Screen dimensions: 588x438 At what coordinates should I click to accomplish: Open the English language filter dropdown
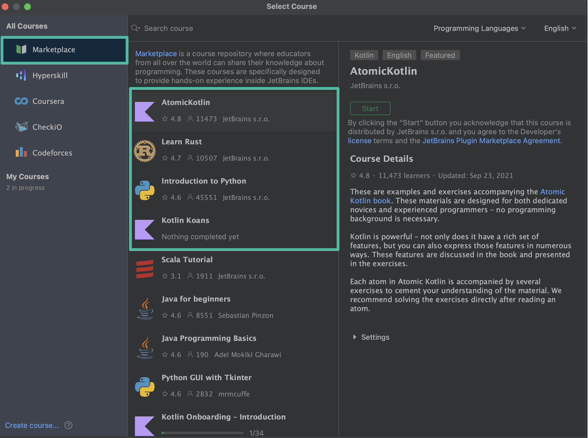coord(560,28)
